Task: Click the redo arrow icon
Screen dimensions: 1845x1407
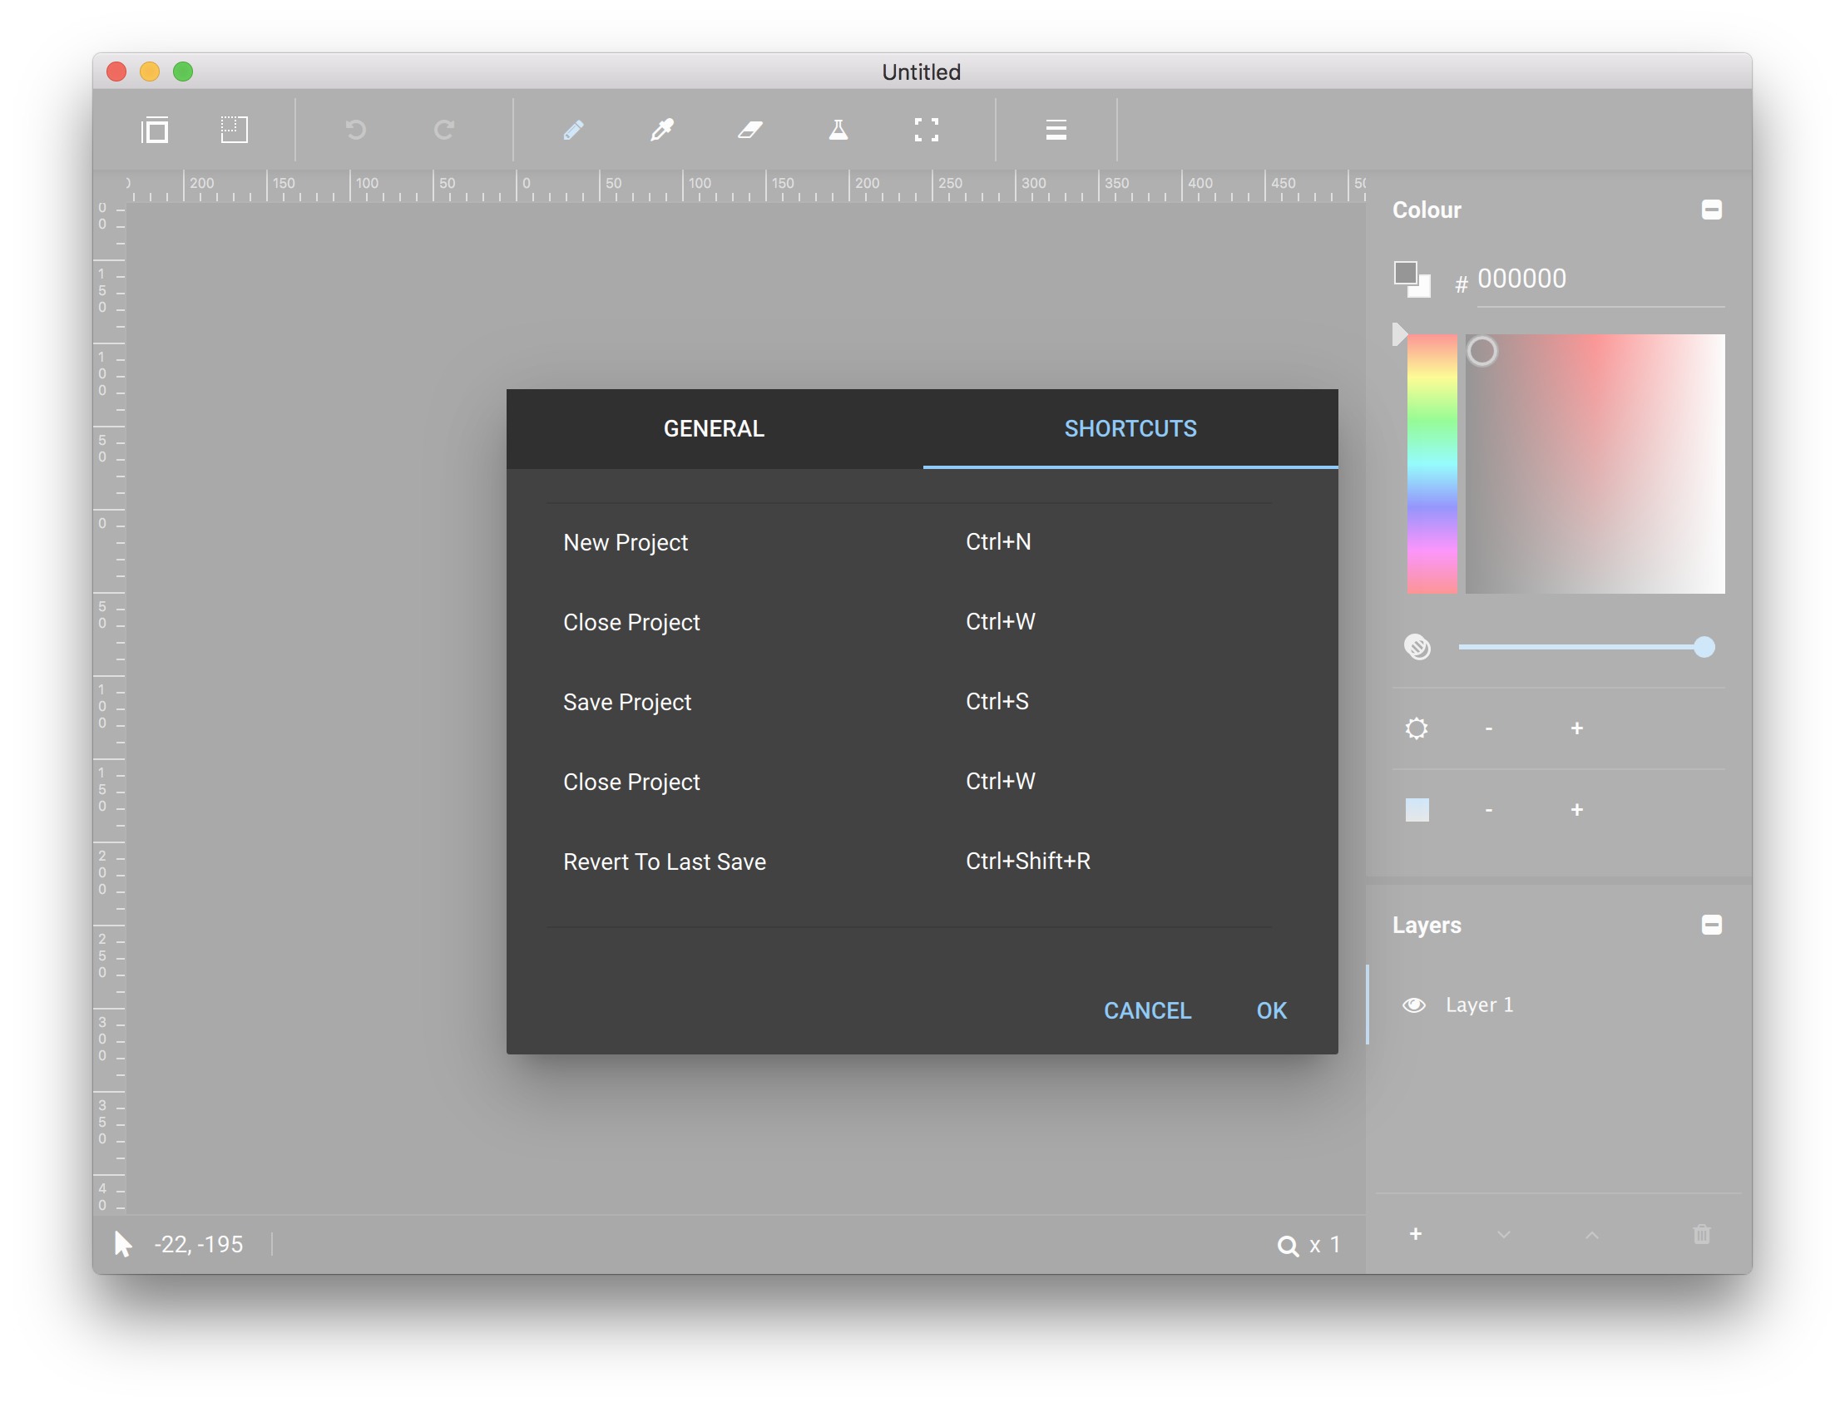Action: click(444, 130)
